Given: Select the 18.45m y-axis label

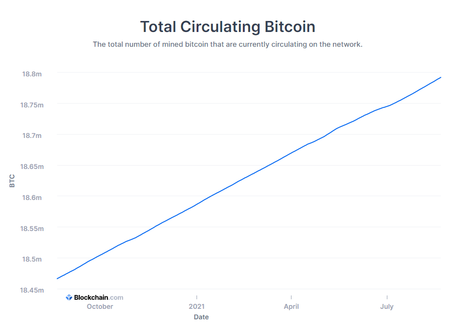Looking at the screenshot, I should (x=32, y=290).
